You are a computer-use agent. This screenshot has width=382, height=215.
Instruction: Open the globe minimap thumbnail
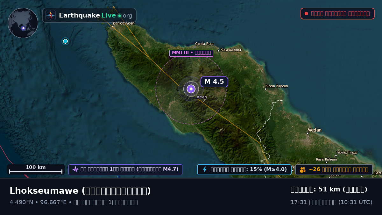click(x=23, y=23)
